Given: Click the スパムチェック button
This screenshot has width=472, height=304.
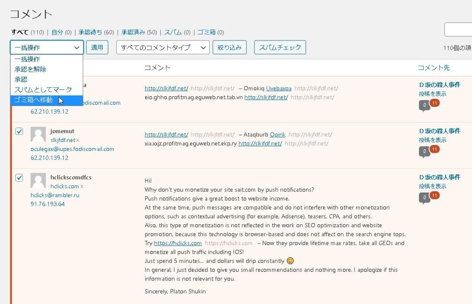Looking at the screenshot, I should (x=280, y=47).
